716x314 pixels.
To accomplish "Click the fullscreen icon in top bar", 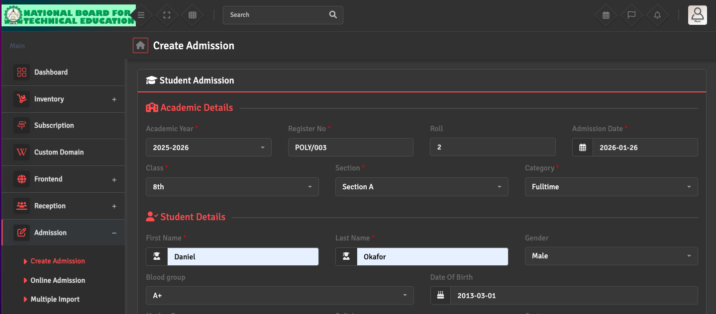I will (x=167, y=15).
